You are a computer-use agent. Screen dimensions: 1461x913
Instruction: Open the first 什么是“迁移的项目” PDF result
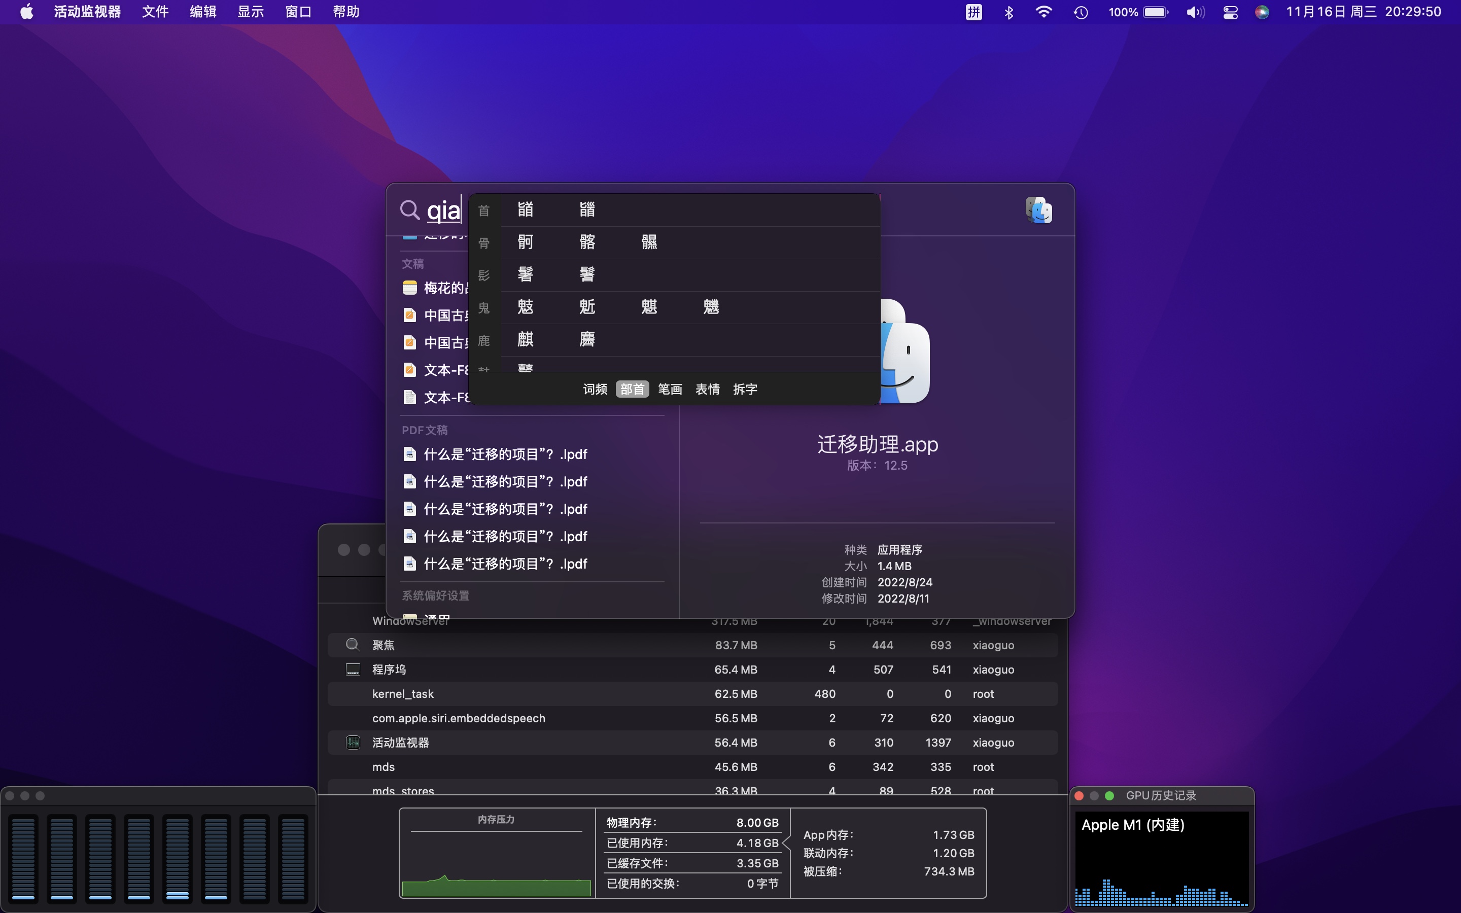click(x=505, y=454)
